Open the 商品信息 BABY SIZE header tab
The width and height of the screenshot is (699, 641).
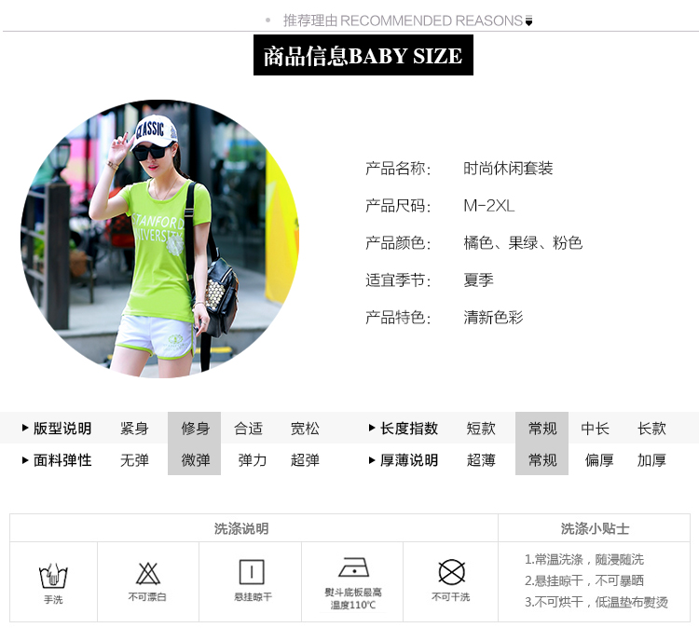[x=363, y=56]
